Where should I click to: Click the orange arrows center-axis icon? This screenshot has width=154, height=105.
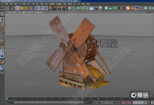[132, 8]
